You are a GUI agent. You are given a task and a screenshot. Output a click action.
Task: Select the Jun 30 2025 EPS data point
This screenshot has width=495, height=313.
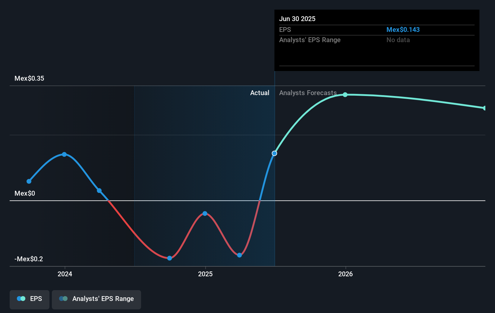274,153
